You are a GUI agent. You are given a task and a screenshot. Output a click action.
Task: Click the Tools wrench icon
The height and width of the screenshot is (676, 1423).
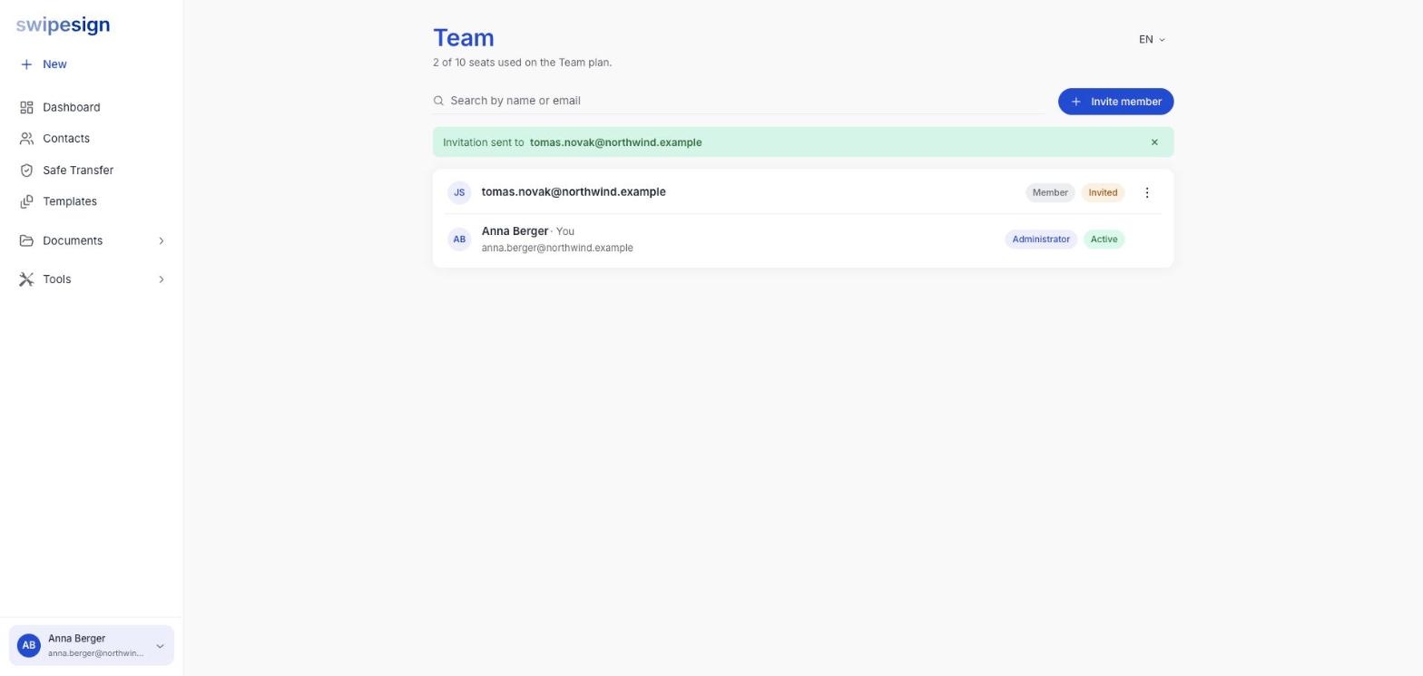click(x=26, y=279)
